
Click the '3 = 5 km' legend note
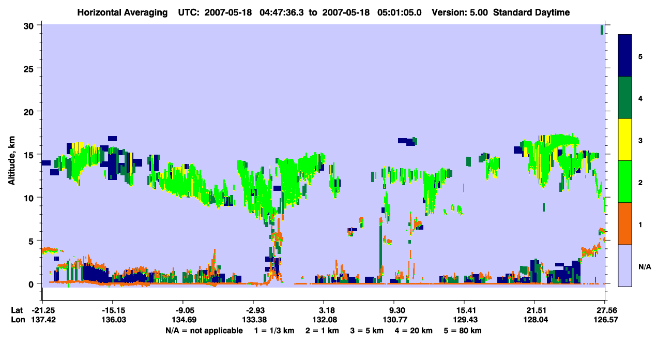point(366,331)
